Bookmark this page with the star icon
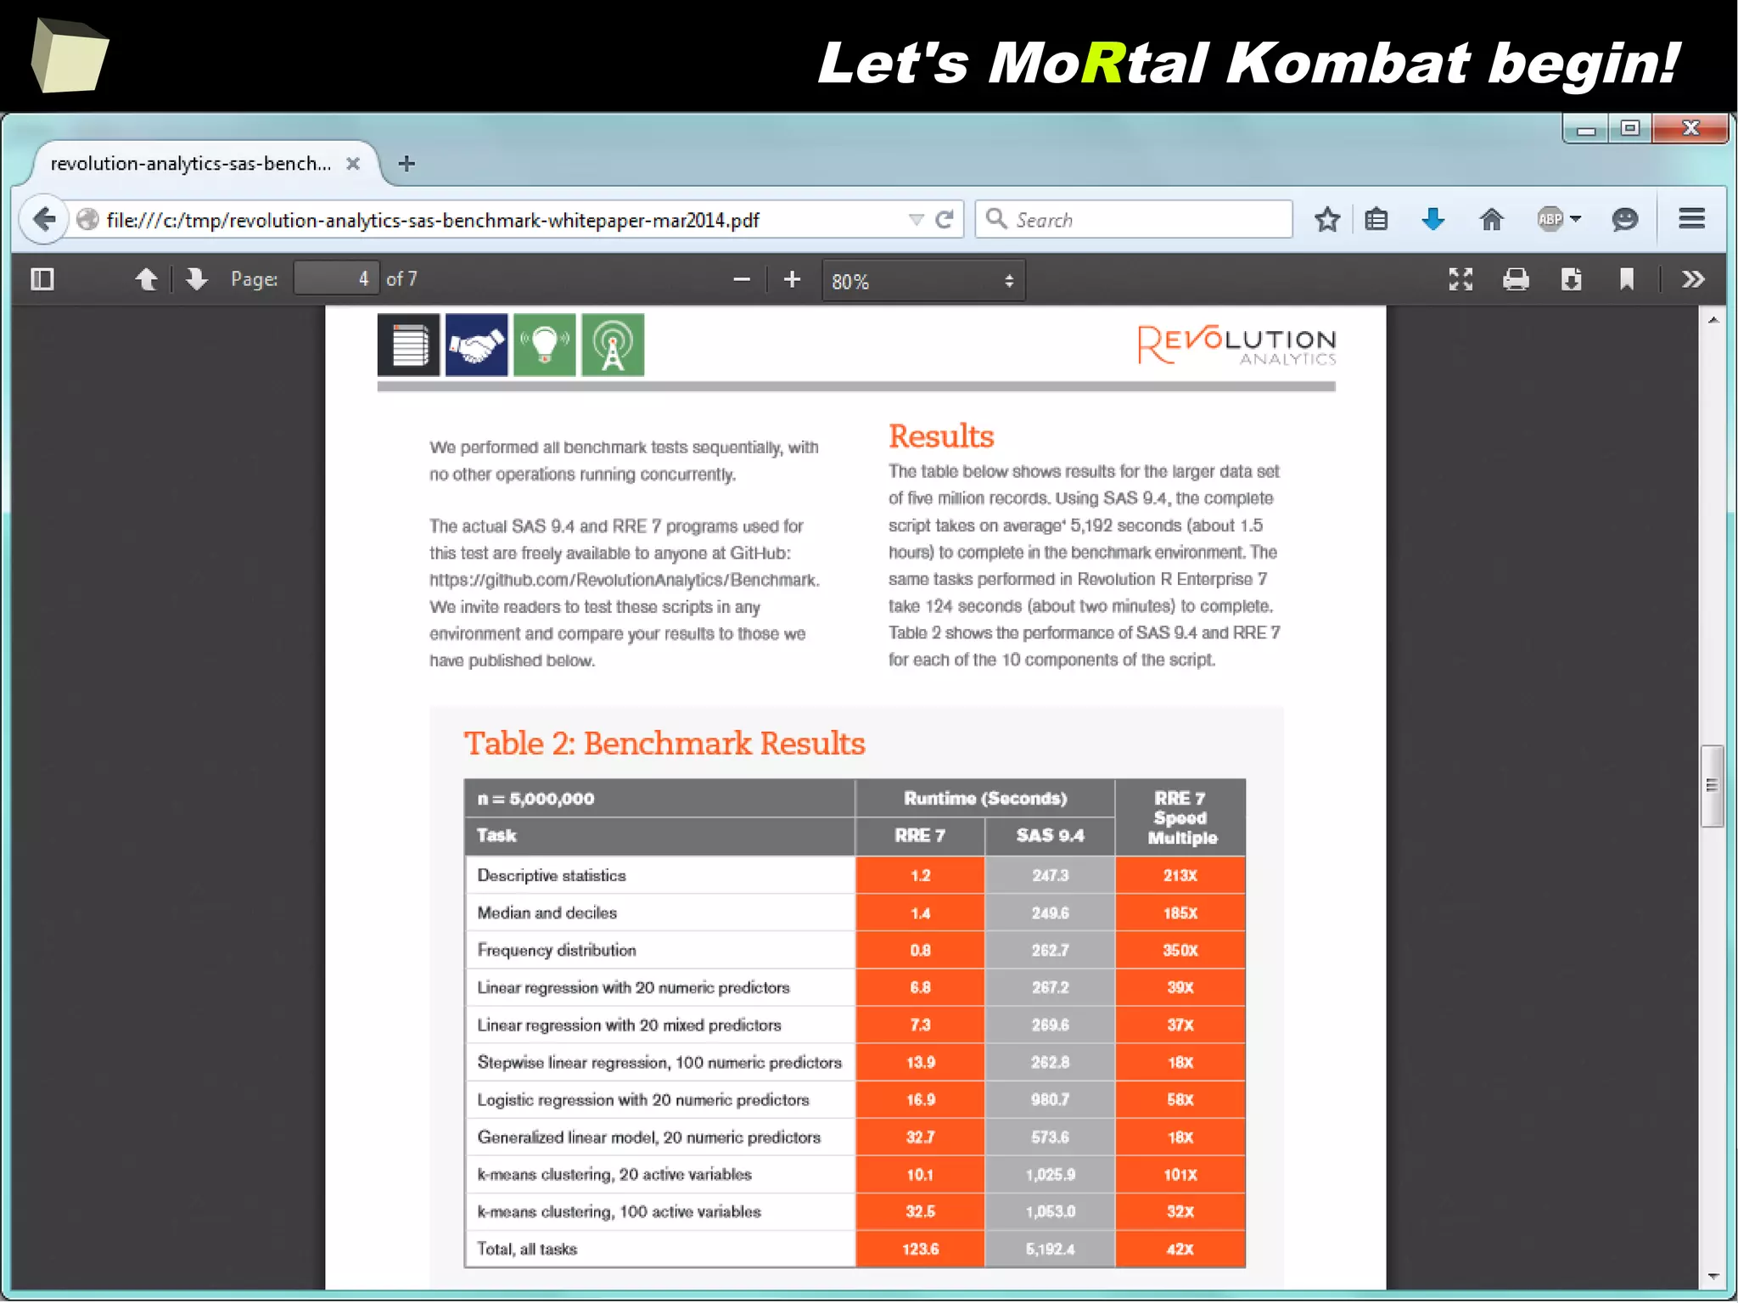The height and width of the screenshot is (1303, 1738). pos(1327,220)
